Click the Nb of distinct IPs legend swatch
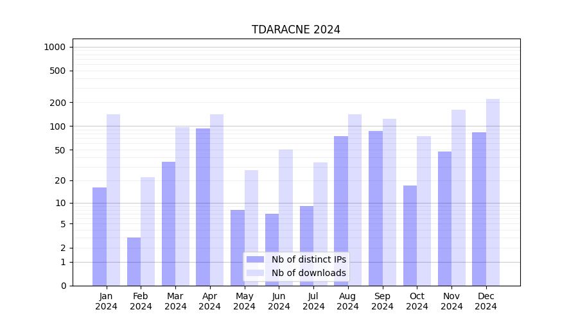This screenshot has height=321, width=578. [255, 259]
